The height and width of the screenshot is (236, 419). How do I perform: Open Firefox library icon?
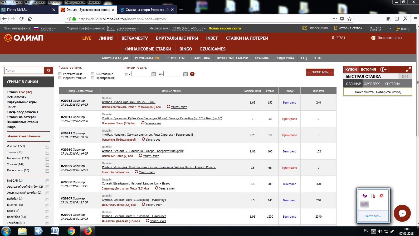(x=388, y=19)
